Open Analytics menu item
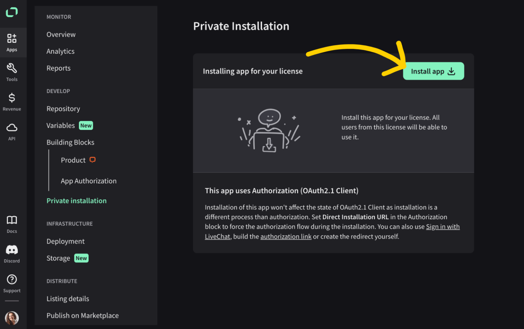This screenshot has width=524, height=329. pos(61,51)
